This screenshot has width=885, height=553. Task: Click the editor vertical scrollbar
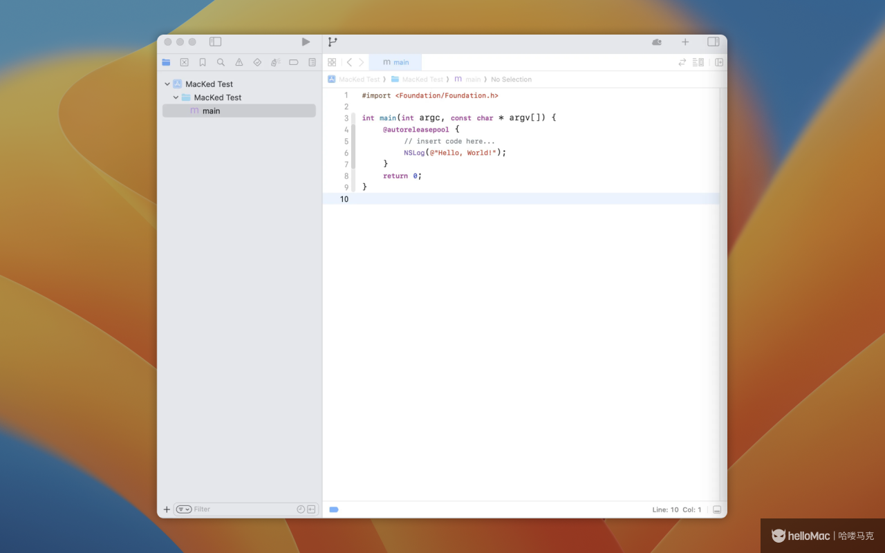pyautogui.click(x=723, y=294)
